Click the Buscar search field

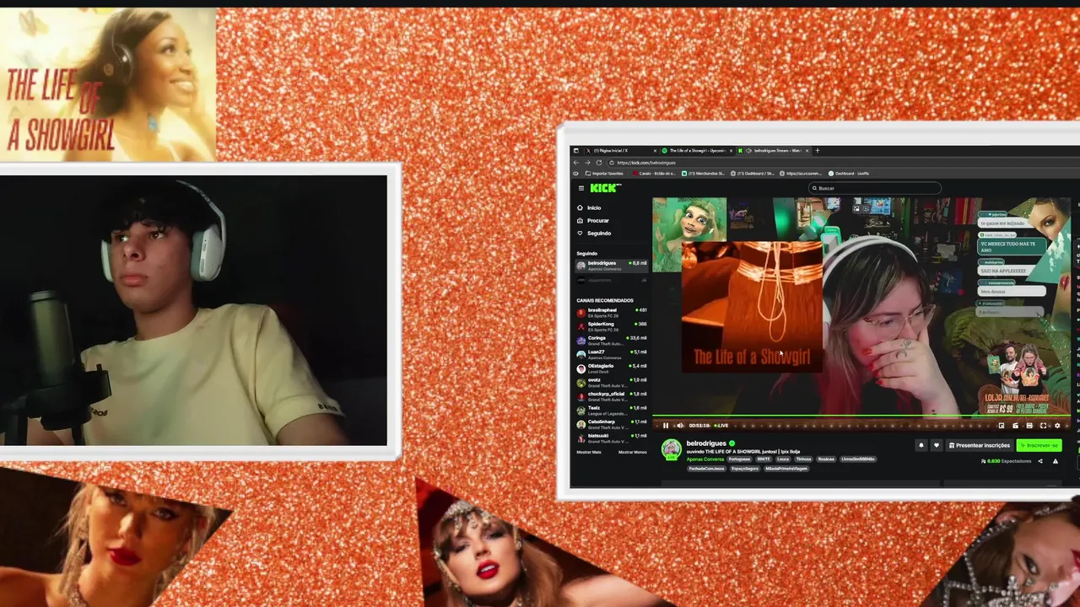pyautogui.click(x=874, y=188)
